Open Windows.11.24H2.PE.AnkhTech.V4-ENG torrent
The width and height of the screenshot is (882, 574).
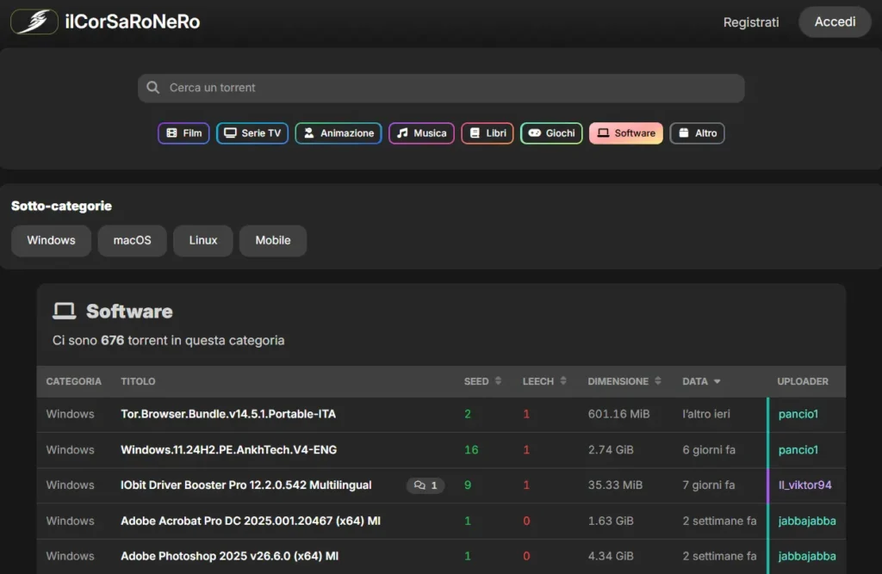point(229,450)
